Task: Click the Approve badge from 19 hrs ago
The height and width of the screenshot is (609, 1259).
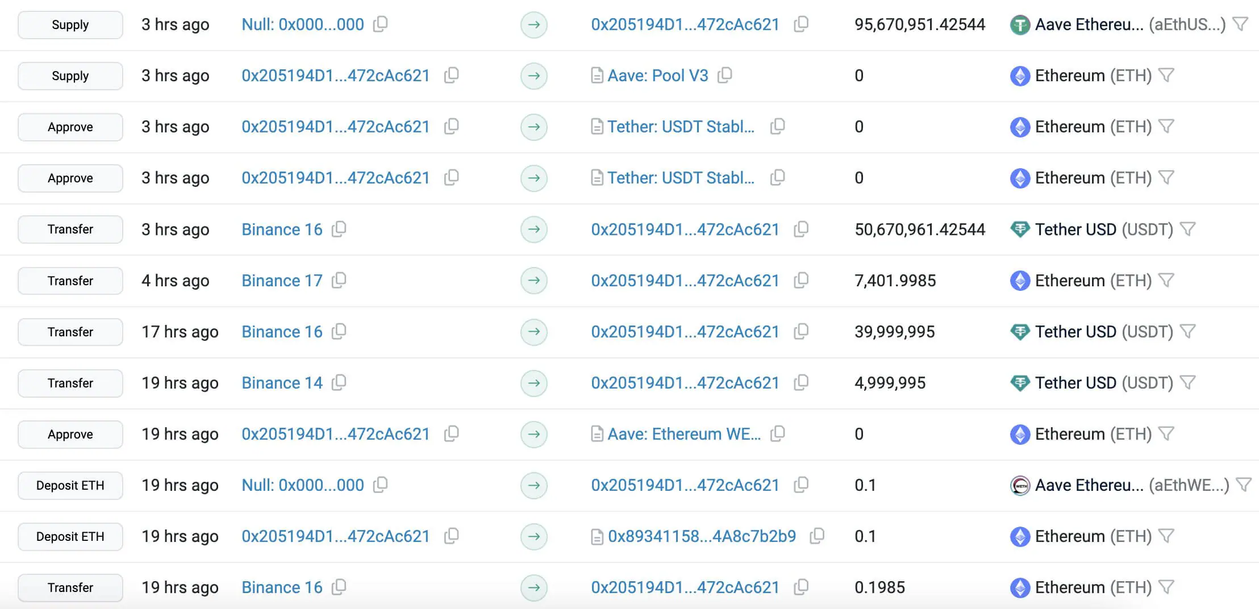Action: tap(70, 434)
